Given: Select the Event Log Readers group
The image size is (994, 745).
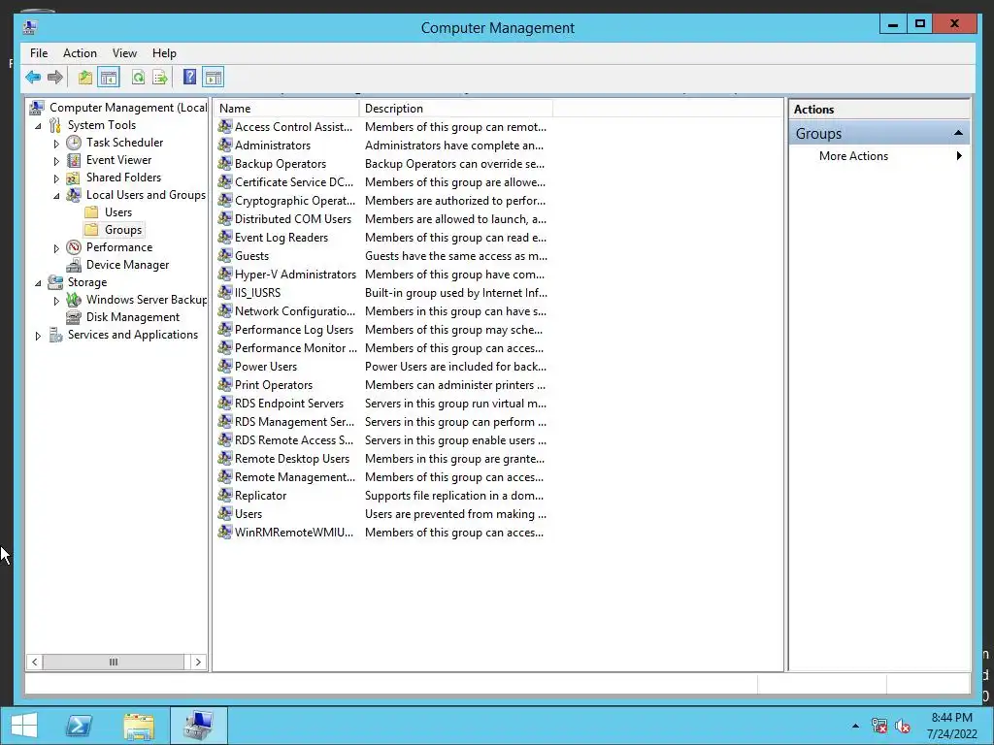Looking at the screenshot, I should point(281,237).
